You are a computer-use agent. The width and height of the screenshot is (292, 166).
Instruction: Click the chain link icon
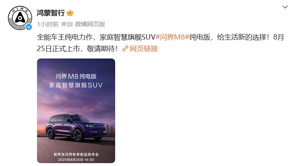point(125,49)
